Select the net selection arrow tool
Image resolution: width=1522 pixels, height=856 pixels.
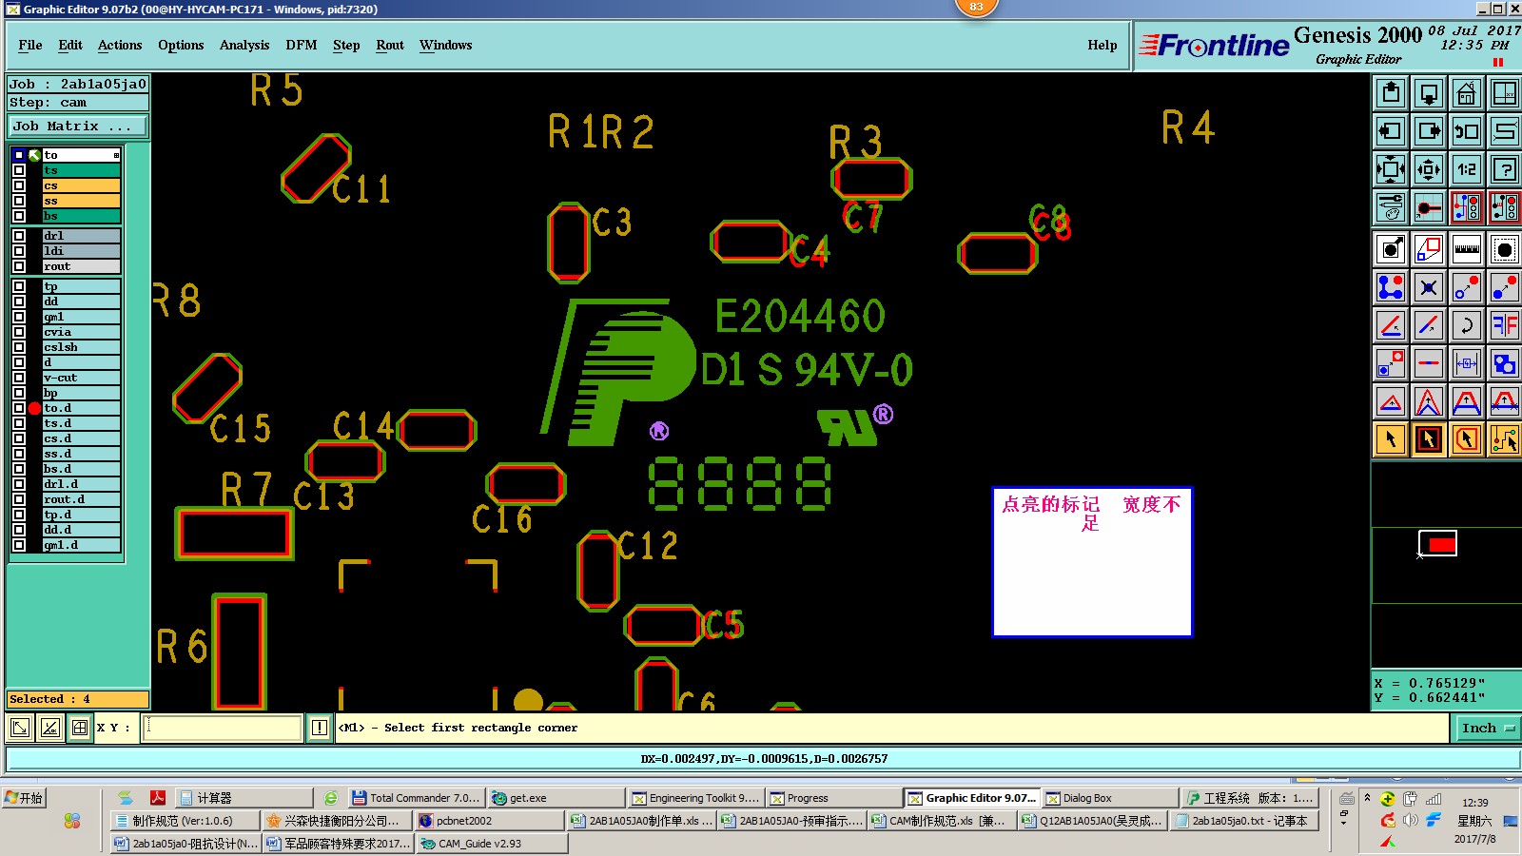pos(1505,439)
